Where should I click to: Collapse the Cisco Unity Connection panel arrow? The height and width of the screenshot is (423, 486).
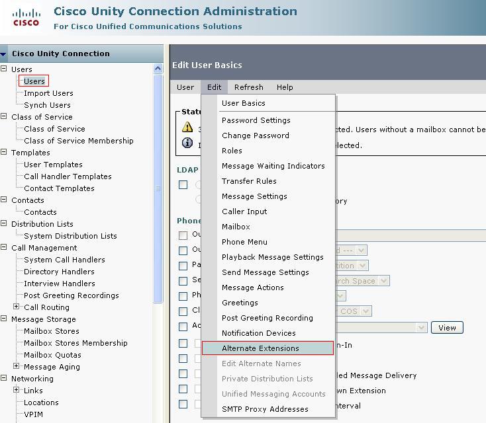pos(3,54)
